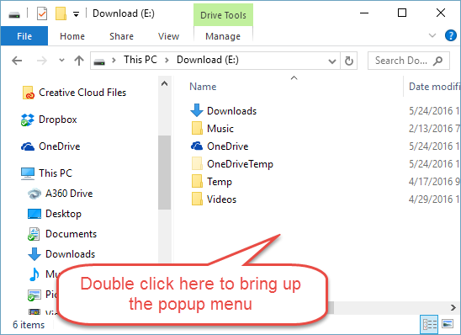The height and width of the screenshot is (335, 461).
Task: Open the Customize Quick Access Toolbar arrow
Action: click(77, 14)
